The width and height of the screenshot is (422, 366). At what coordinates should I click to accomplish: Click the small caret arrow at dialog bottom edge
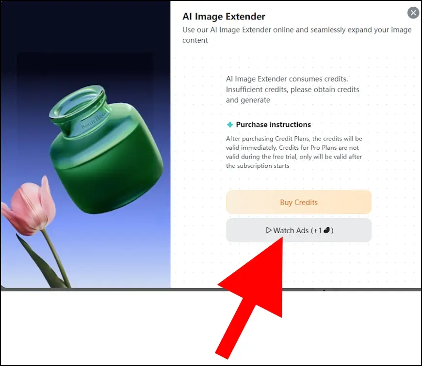[x=324, y=290]
